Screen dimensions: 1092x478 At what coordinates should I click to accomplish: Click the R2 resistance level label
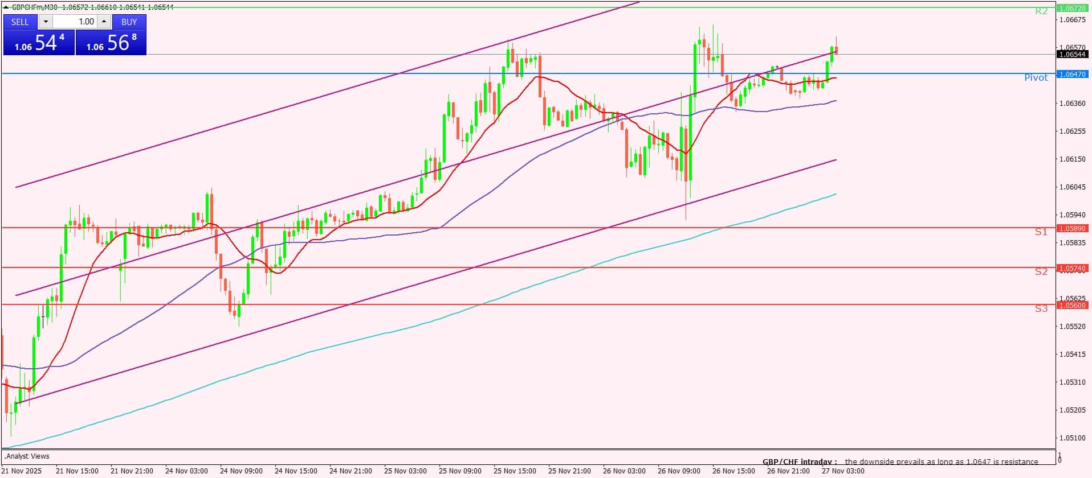[1041, 11]
